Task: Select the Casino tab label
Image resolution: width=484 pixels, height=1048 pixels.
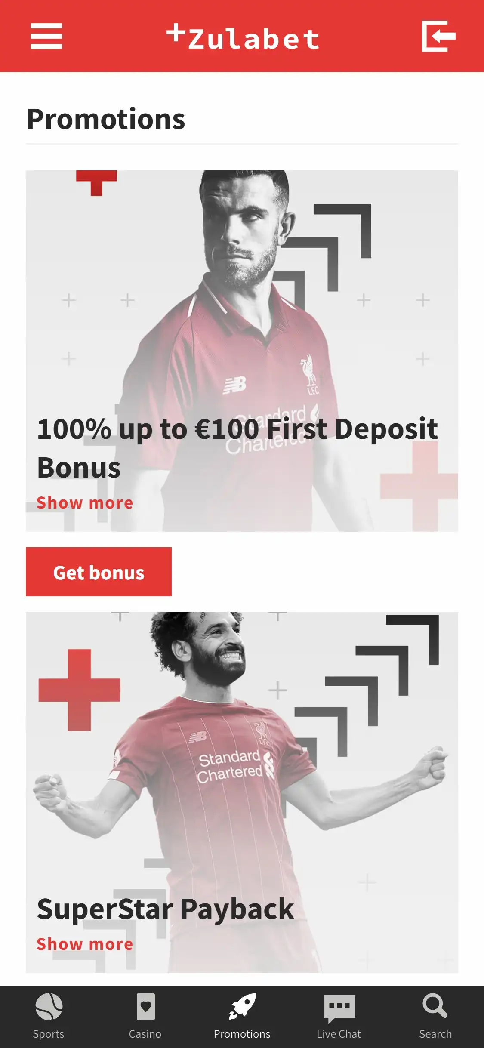Action: 145,1034
